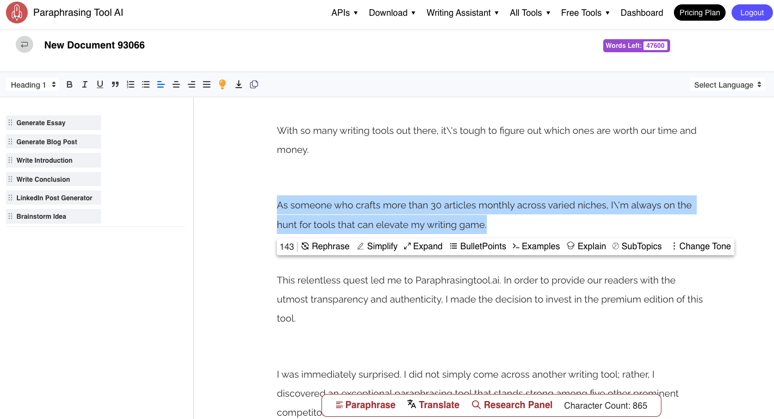
Task: Toggle bold formatting
Action: [70, 84]
